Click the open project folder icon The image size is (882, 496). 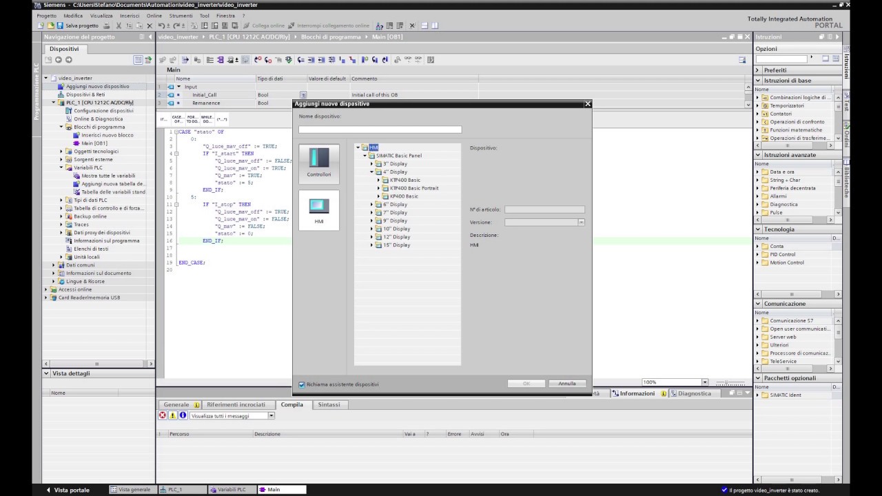pyautogui.click(x=50, y=25)
